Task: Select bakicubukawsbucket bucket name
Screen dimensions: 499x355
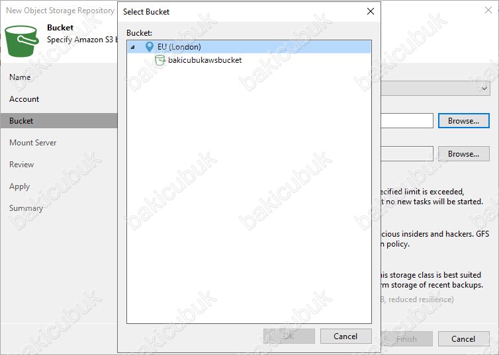Action: pyautogui.click(x=204, y=60)
